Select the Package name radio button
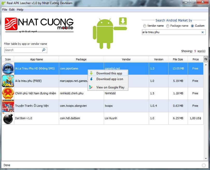This screenshot has height=170, width=210. click(x=168, y=26)
